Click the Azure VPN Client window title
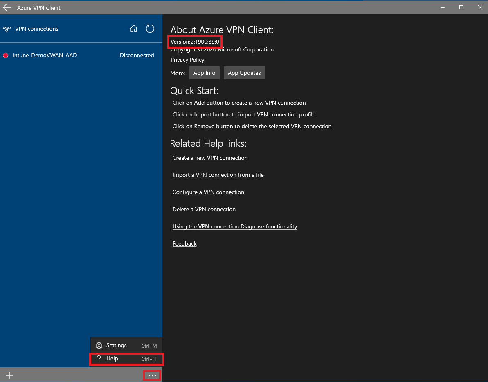 pyautogui.click(x=38, y=8)
